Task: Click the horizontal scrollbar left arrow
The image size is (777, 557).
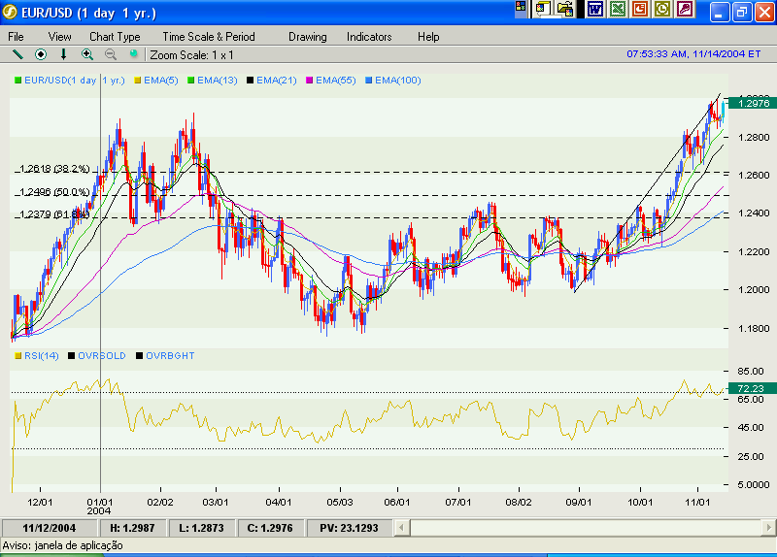Action: (x=418, y=528)
